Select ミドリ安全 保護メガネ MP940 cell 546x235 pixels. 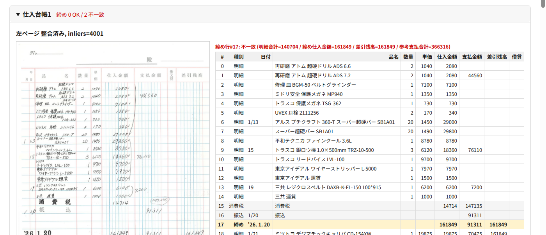tap(337, 94)
